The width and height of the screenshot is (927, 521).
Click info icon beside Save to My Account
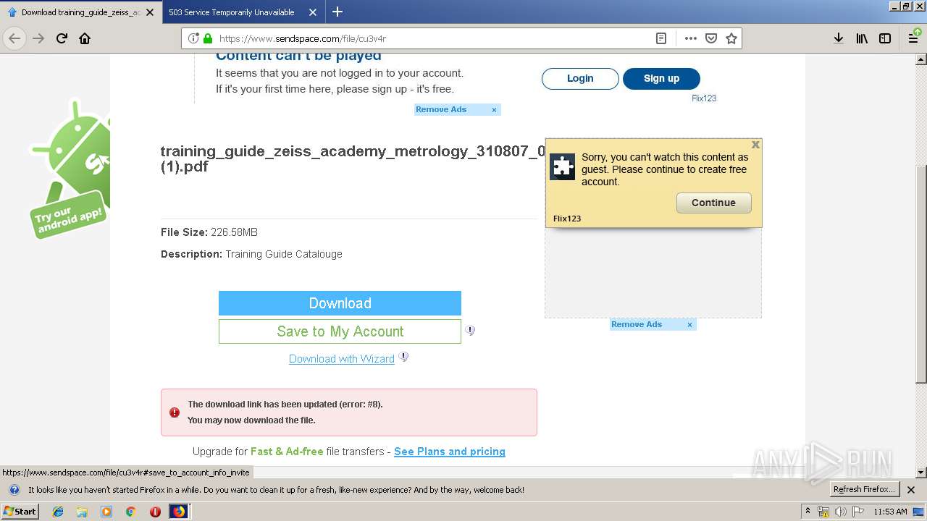[470, 330]
